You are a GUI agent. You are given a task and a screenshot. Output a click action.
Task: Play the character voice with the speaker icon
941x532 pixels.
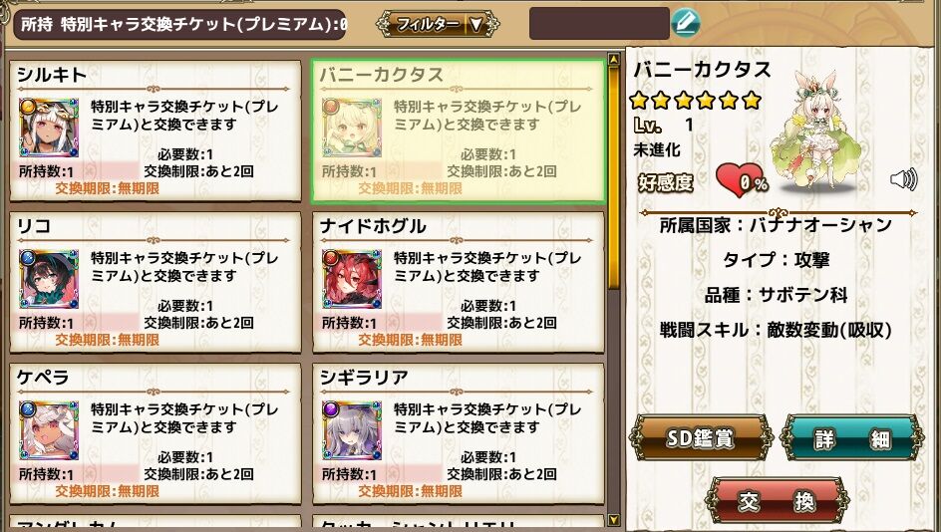click(904, 178)
